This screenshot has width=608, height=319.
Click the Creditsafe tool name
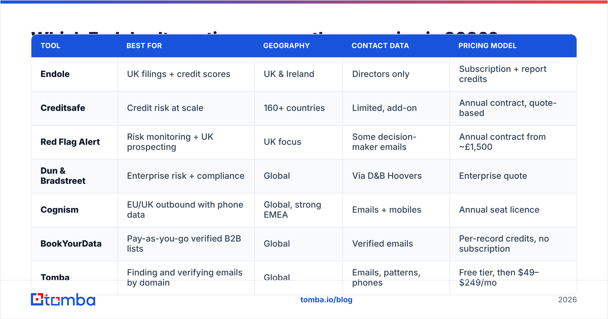[63, 108]
